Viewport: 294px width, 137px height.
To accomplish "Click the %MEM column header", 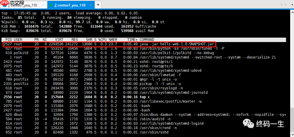I will click(113, 40).
